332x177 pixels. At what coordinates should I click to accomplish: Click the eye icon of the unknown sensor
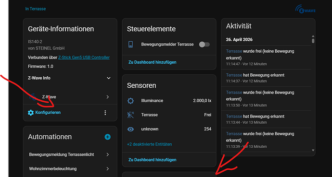coord(131,129)
